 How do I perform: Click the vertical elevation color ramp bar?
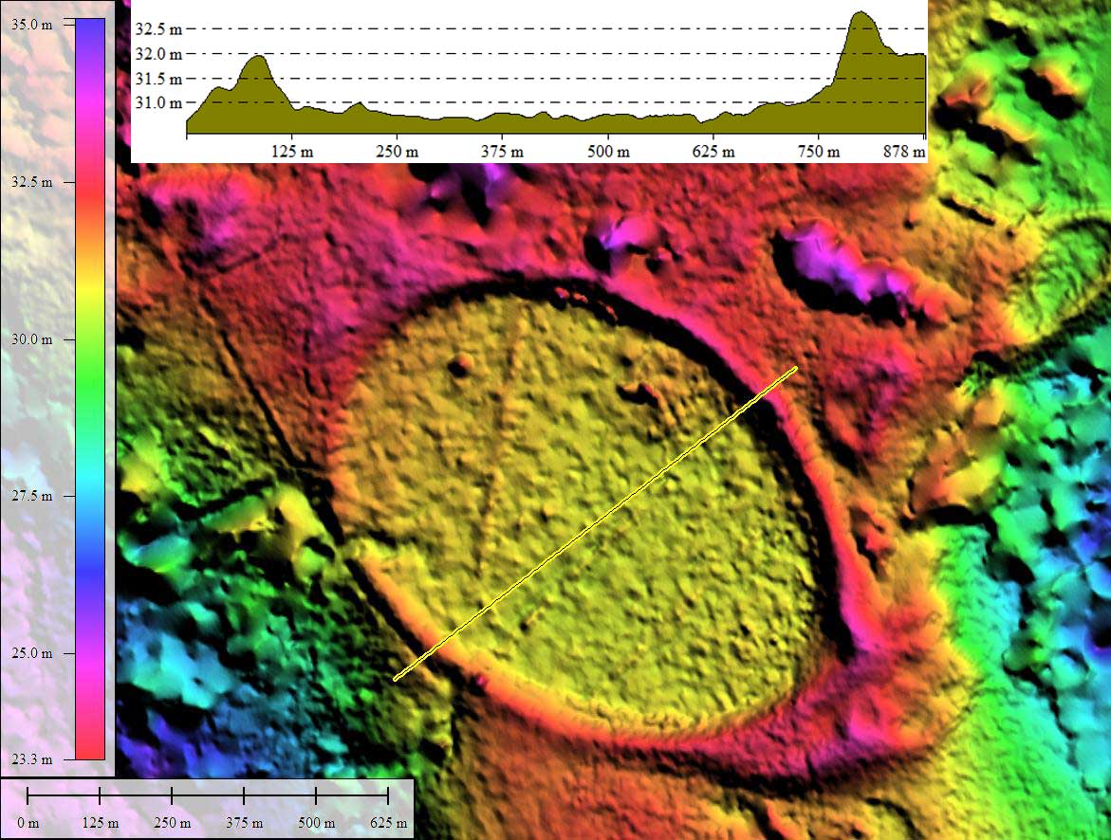[x=90, y=390]
